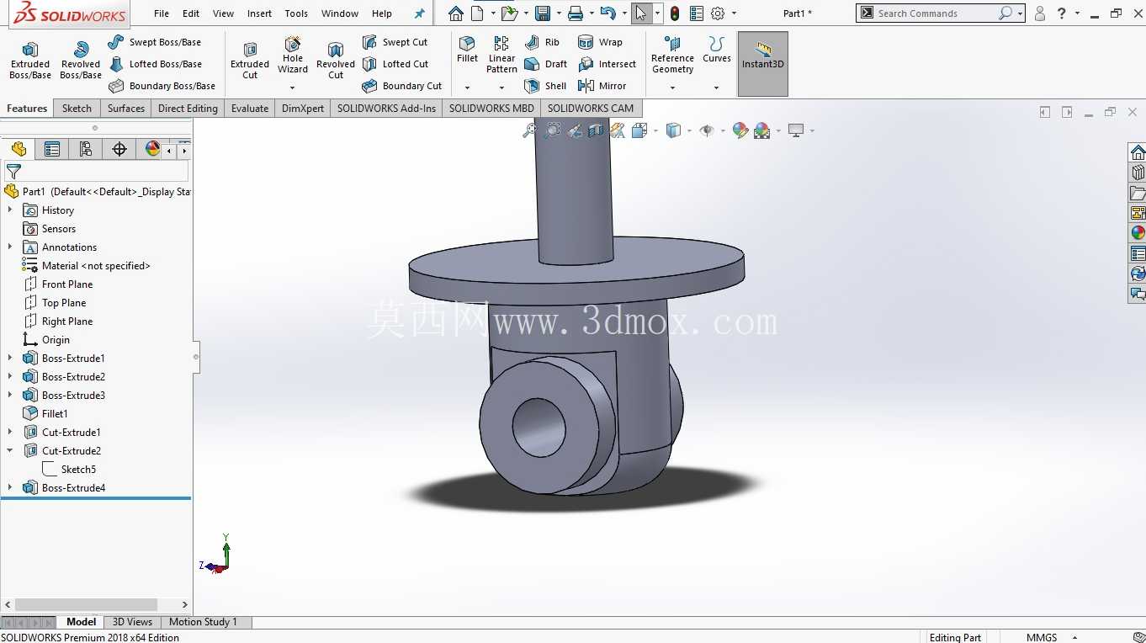The image size is (1146, 643).
Task: Choose the Swept Boss/Base tool
Action: (155, 42)
